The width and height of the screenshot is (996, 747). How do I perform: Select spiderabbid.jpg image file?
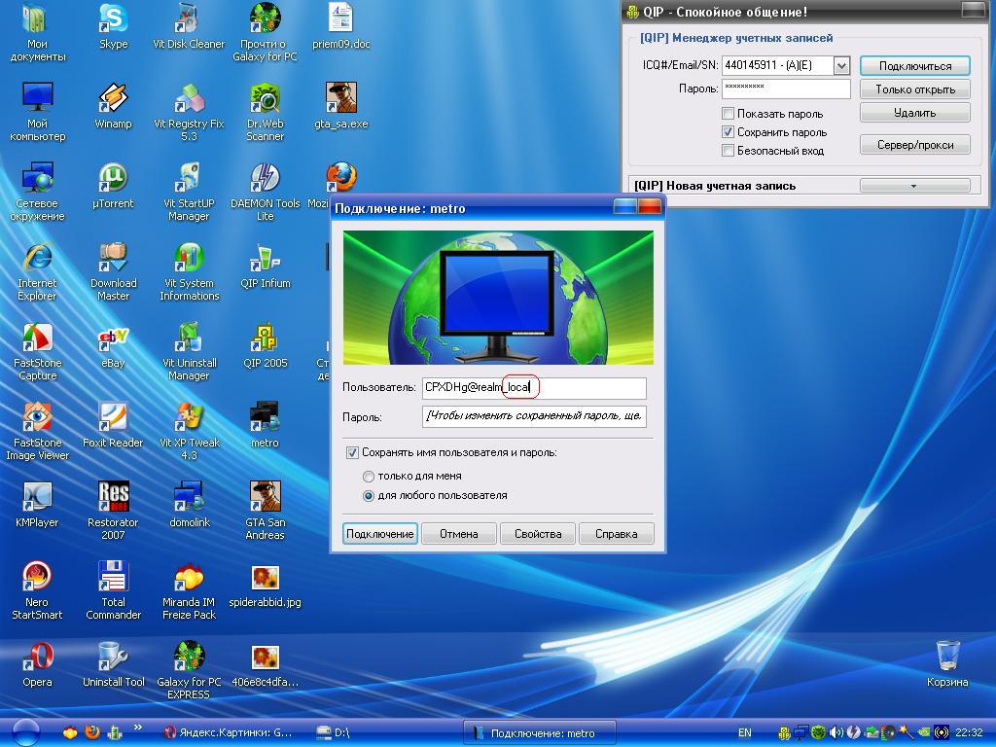click(x=265, y=586)
